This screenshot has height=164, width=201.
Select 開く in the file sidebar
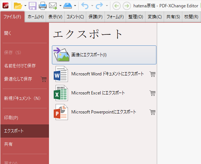coord(24,33)
